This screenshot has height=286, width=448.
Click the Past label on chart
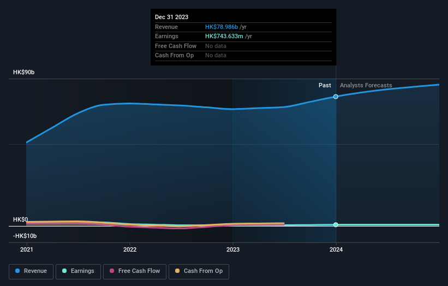coord(325,85)
